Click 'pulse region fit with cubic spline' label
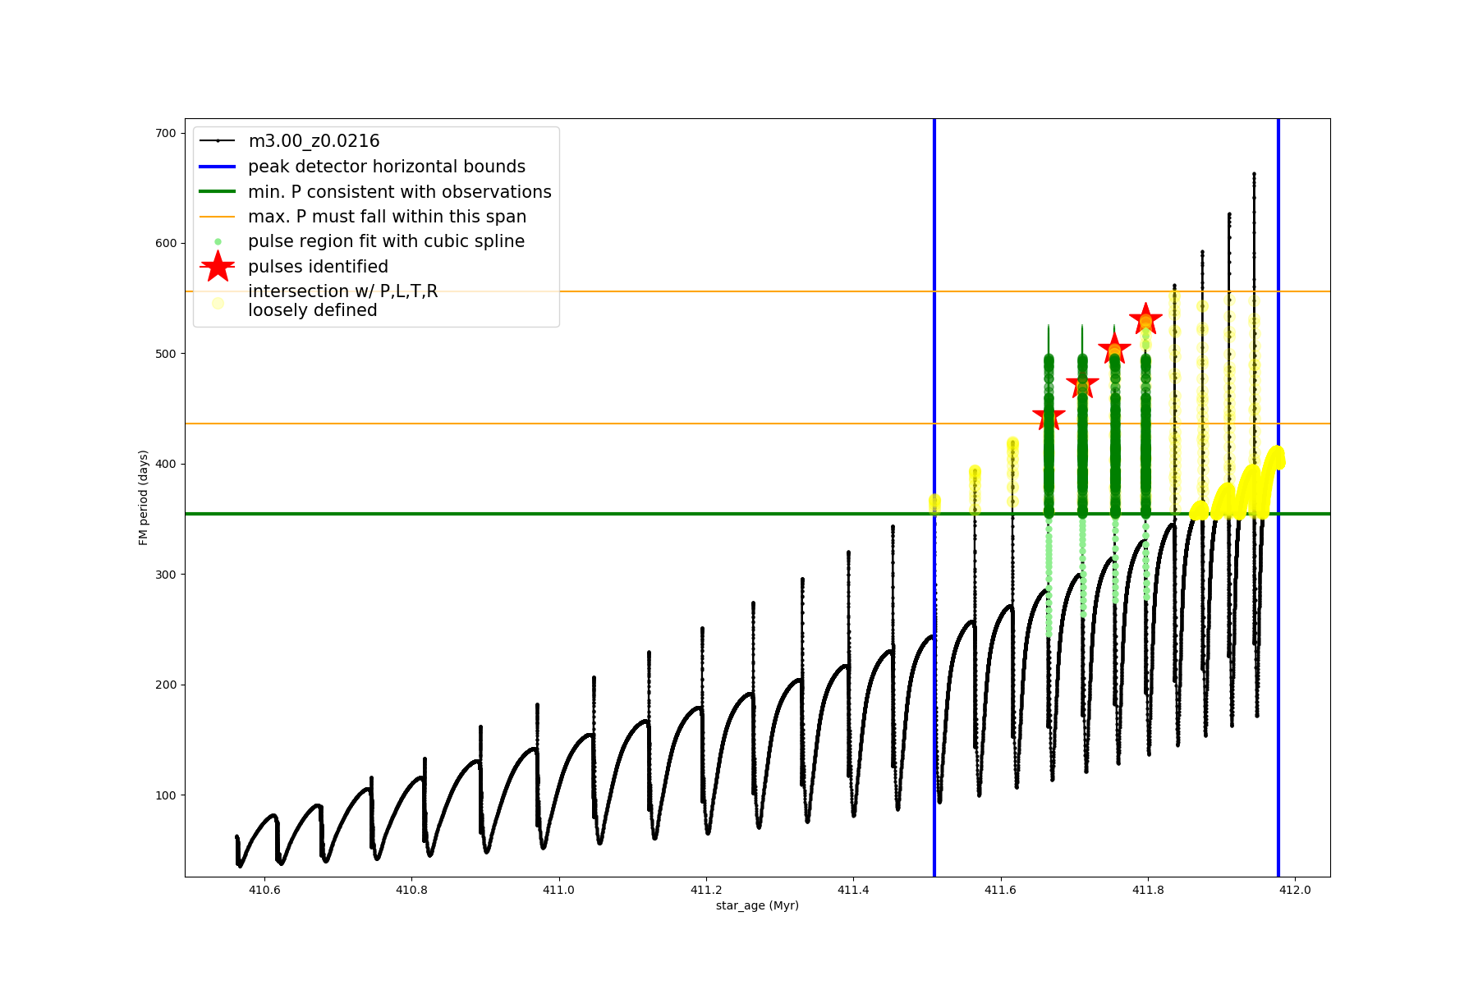Viewport: 1478px width, 985px height. [386, 241]
